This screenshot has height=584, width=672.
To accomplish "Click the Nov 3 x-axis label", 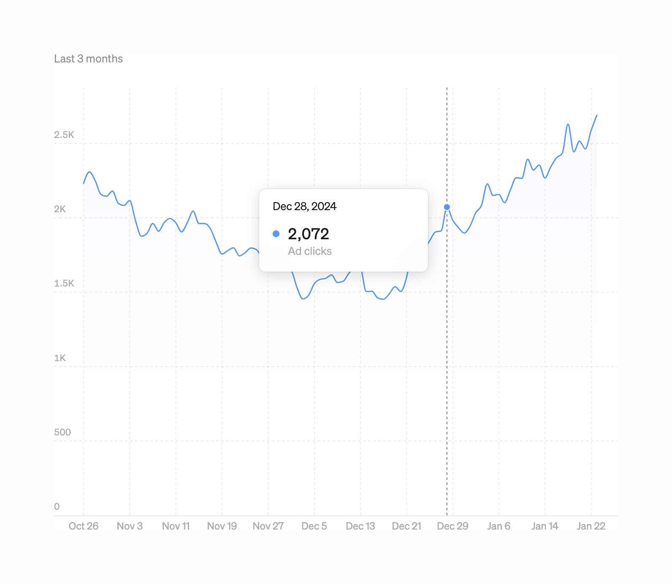I will tap(130, 526).
